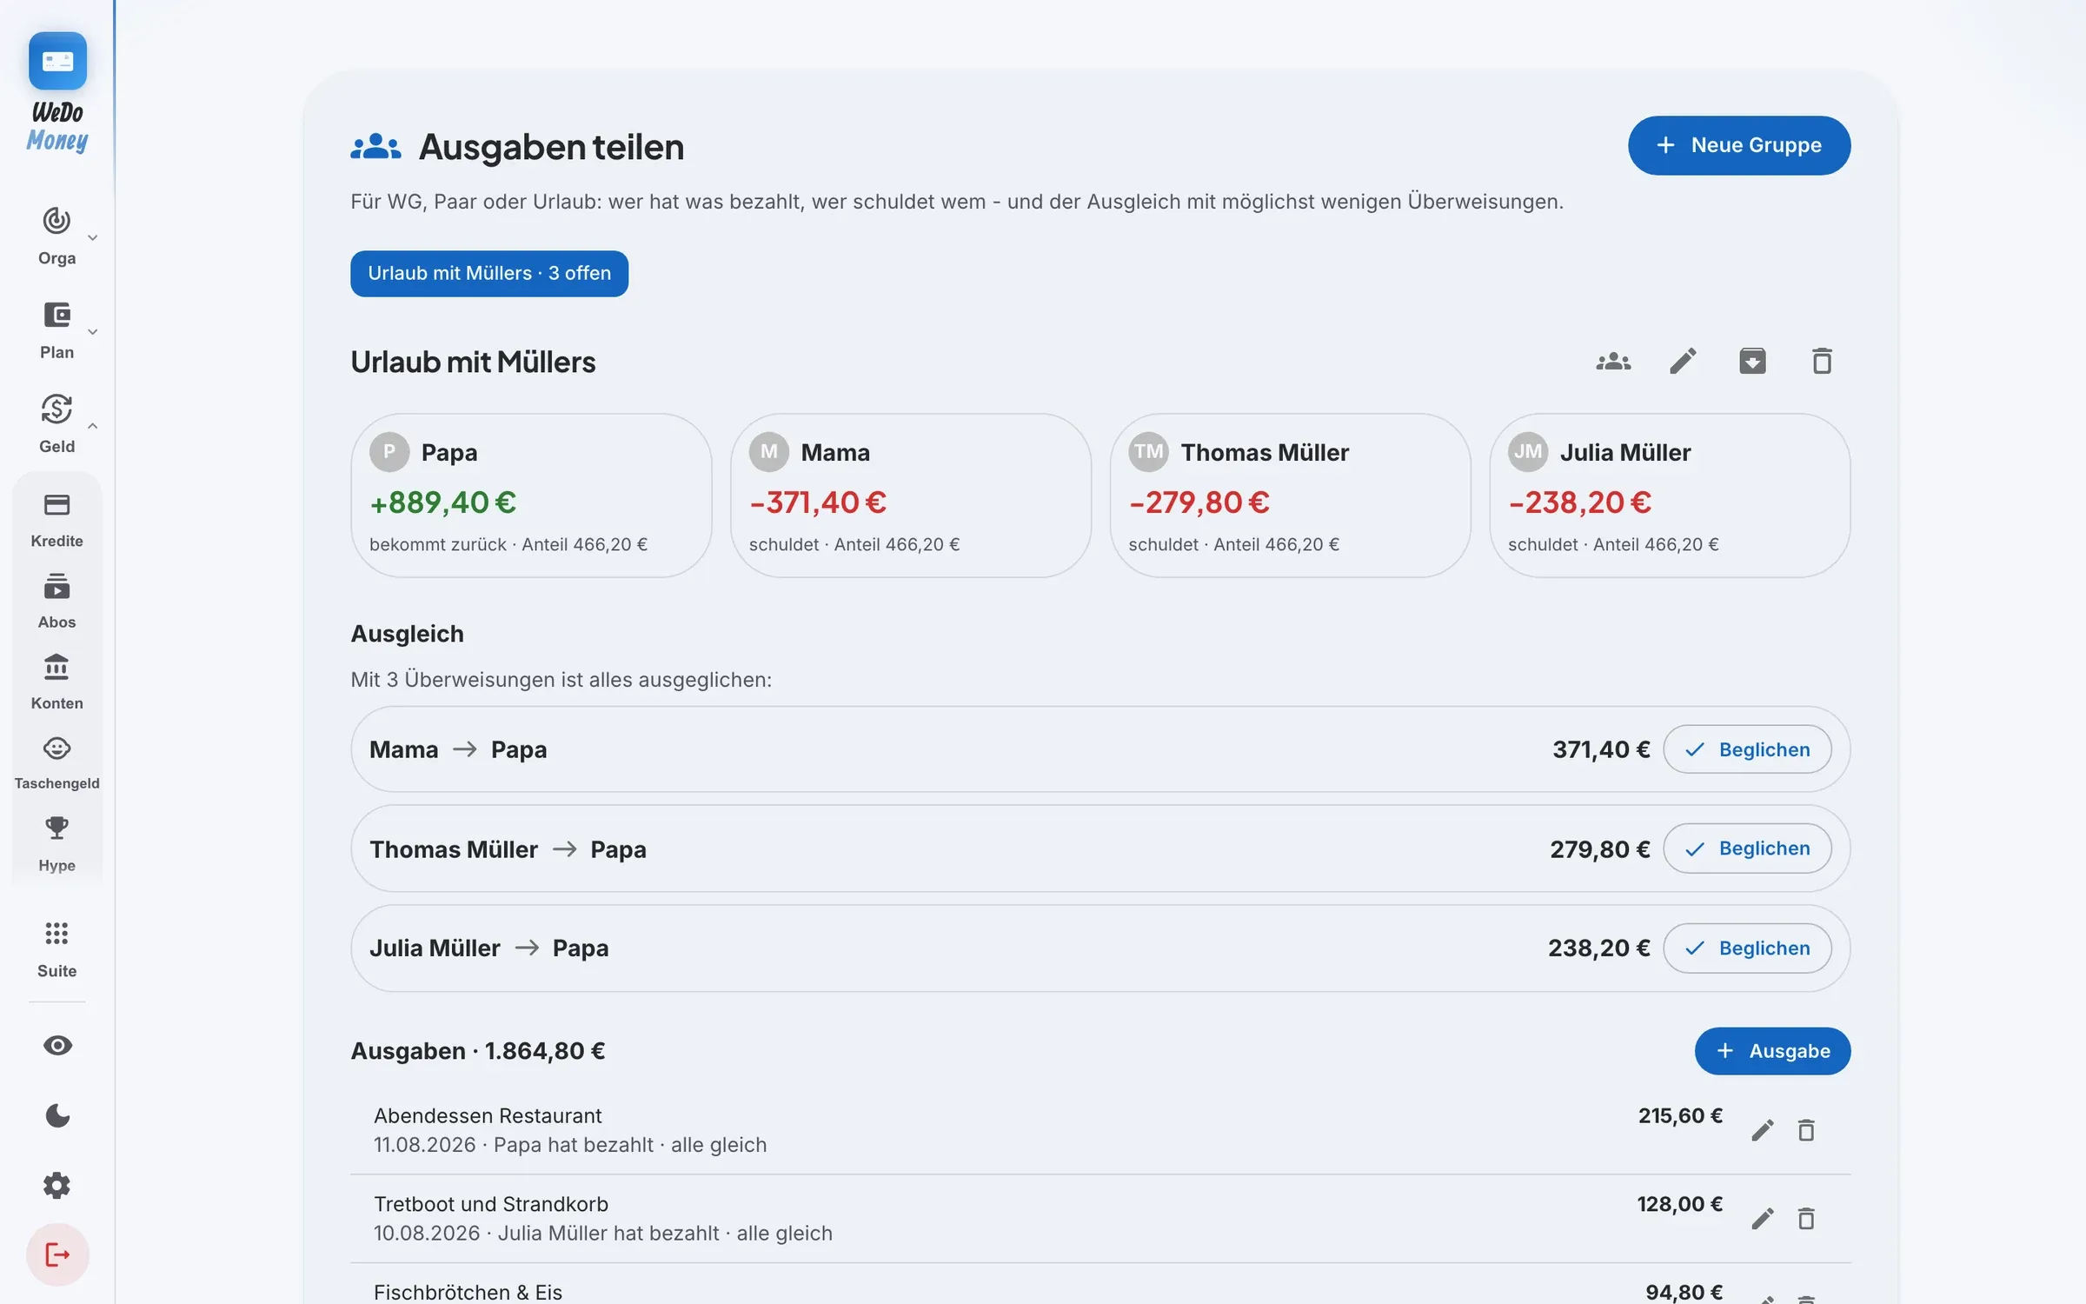This screenshot has height=1304, width=2086.
Task: Open Konten bank icon
Action: [56, 668]
